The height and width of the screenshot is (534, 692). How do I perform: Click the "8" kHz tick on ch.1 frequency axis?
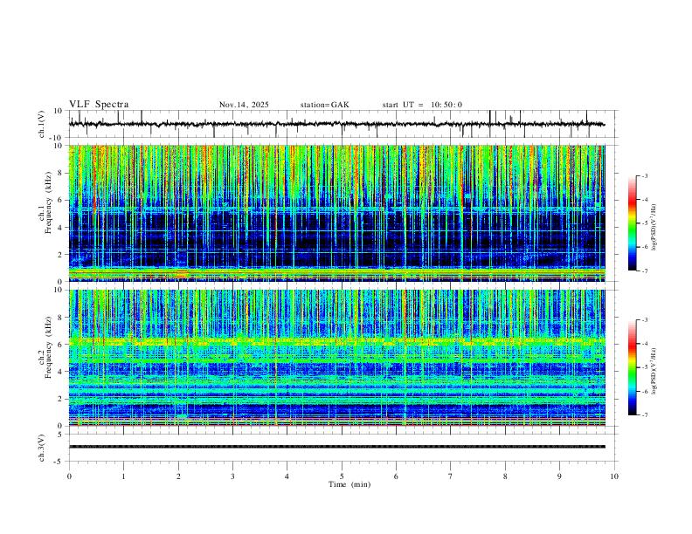coord(61,173)
